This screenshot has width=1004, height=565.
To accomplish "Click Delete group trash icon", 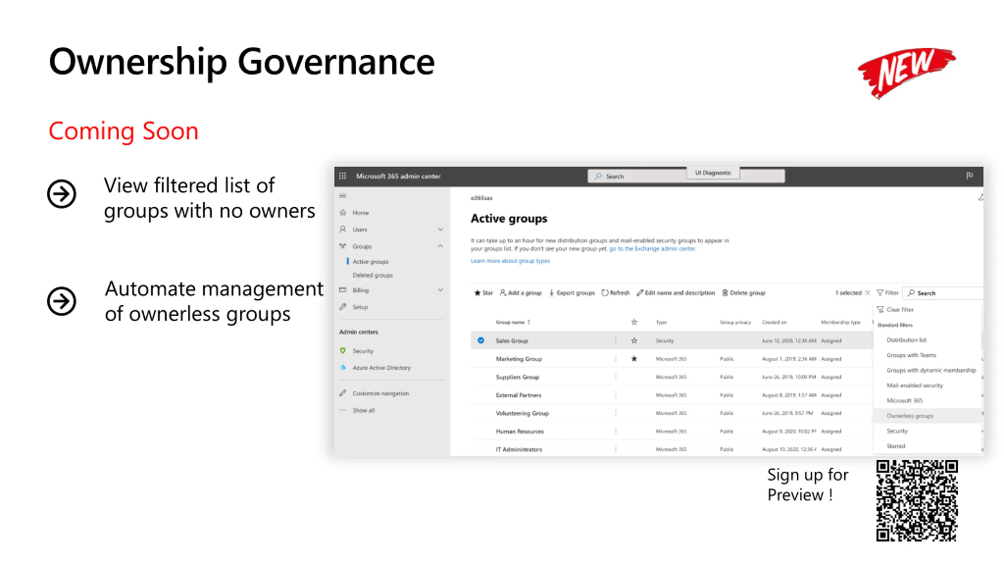I will (725, 293).
